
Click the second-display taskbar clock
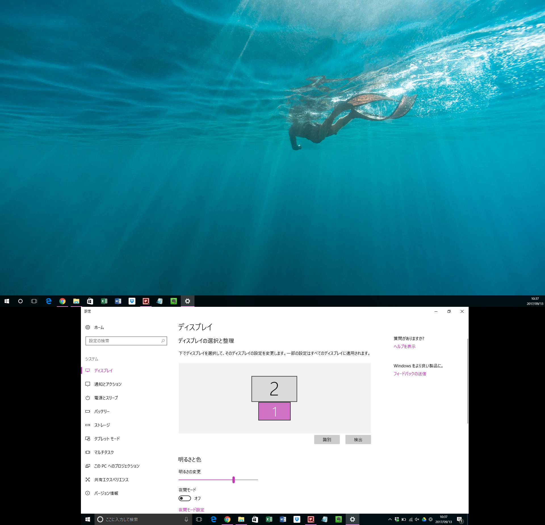click(x=535, y=301)
